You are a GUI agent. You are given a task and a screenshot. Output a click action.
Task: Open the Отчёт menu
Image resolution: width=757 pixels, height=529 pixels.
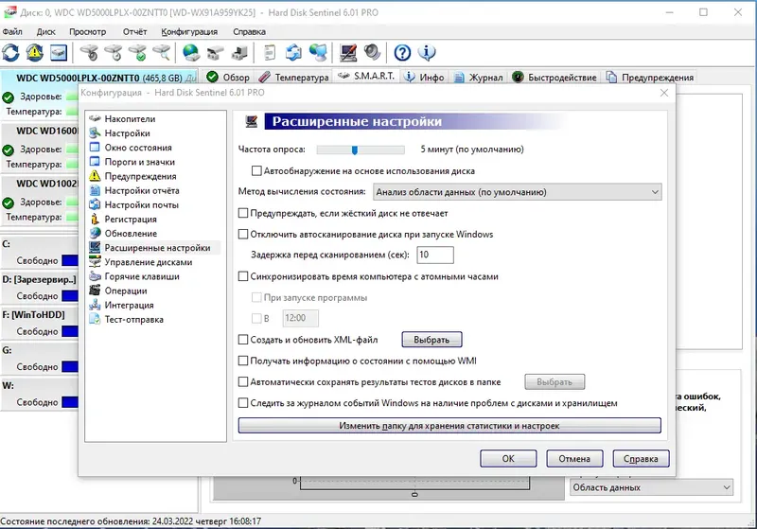[134, 32]
